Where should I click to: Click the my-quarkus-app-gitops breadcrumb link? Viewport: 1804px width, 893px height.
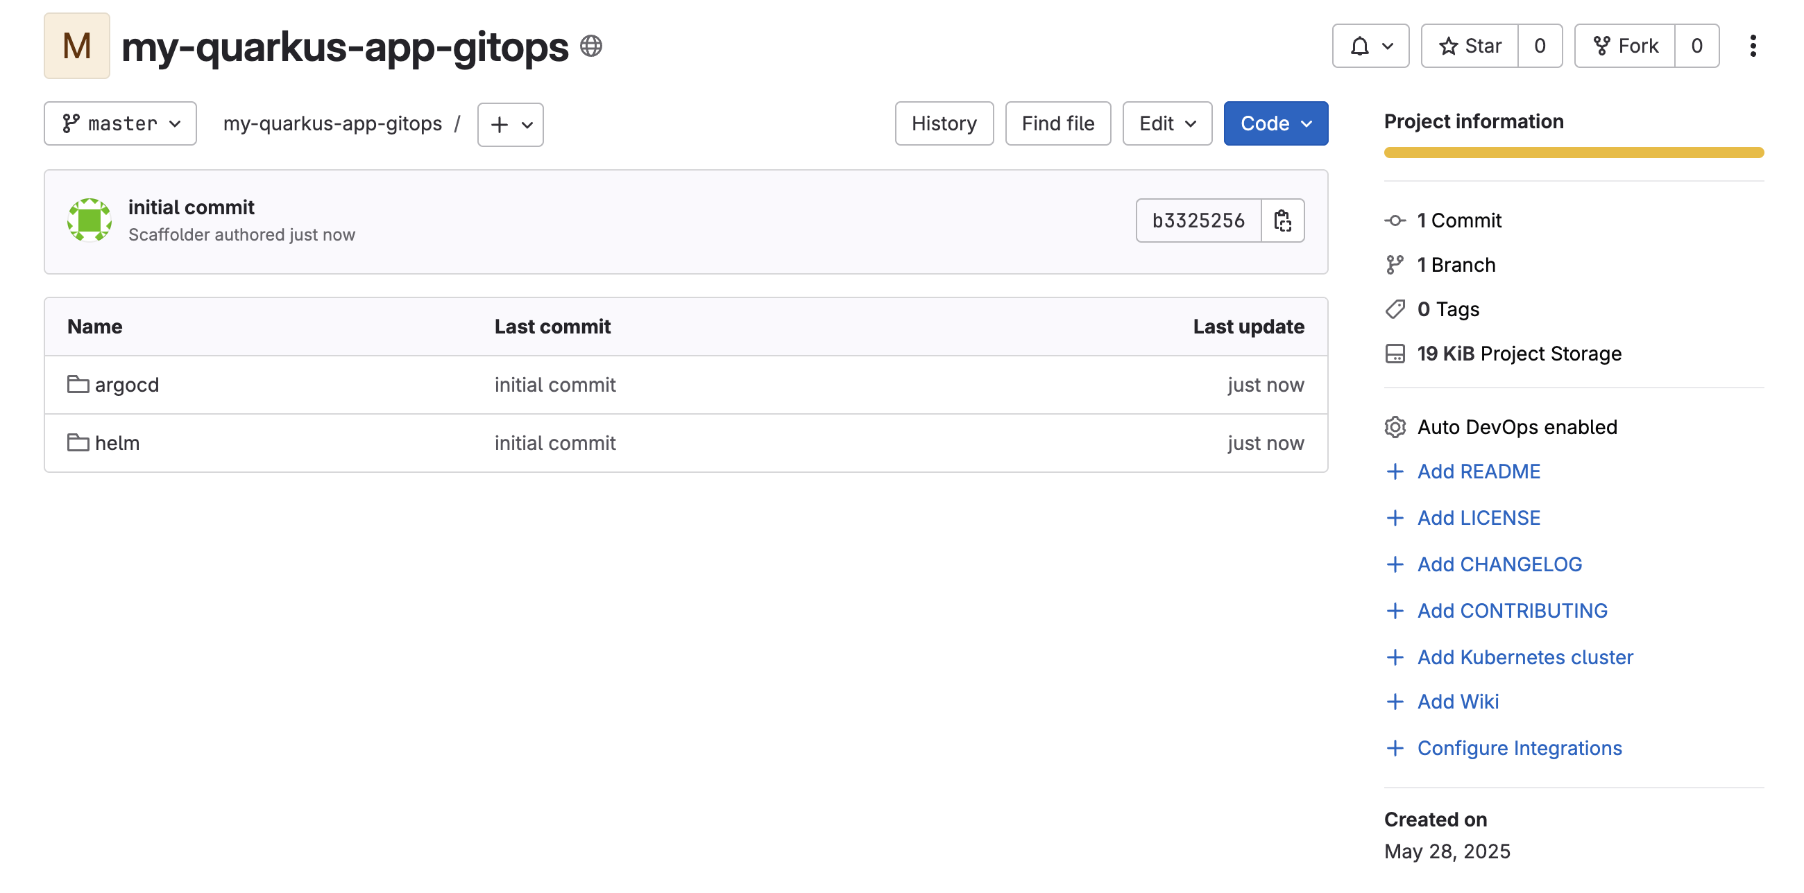332,124
